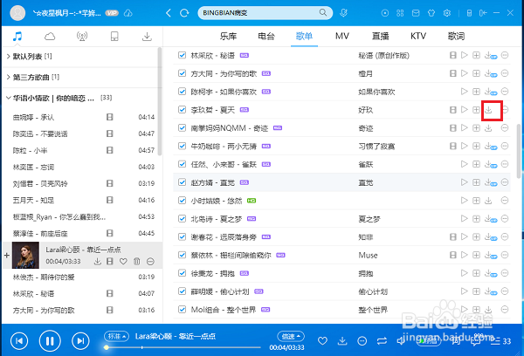This screenshot has width=524, height=356.
Task: Switch to the 乐库 tab
Action: pyautogui.click(x=228, y=36)
